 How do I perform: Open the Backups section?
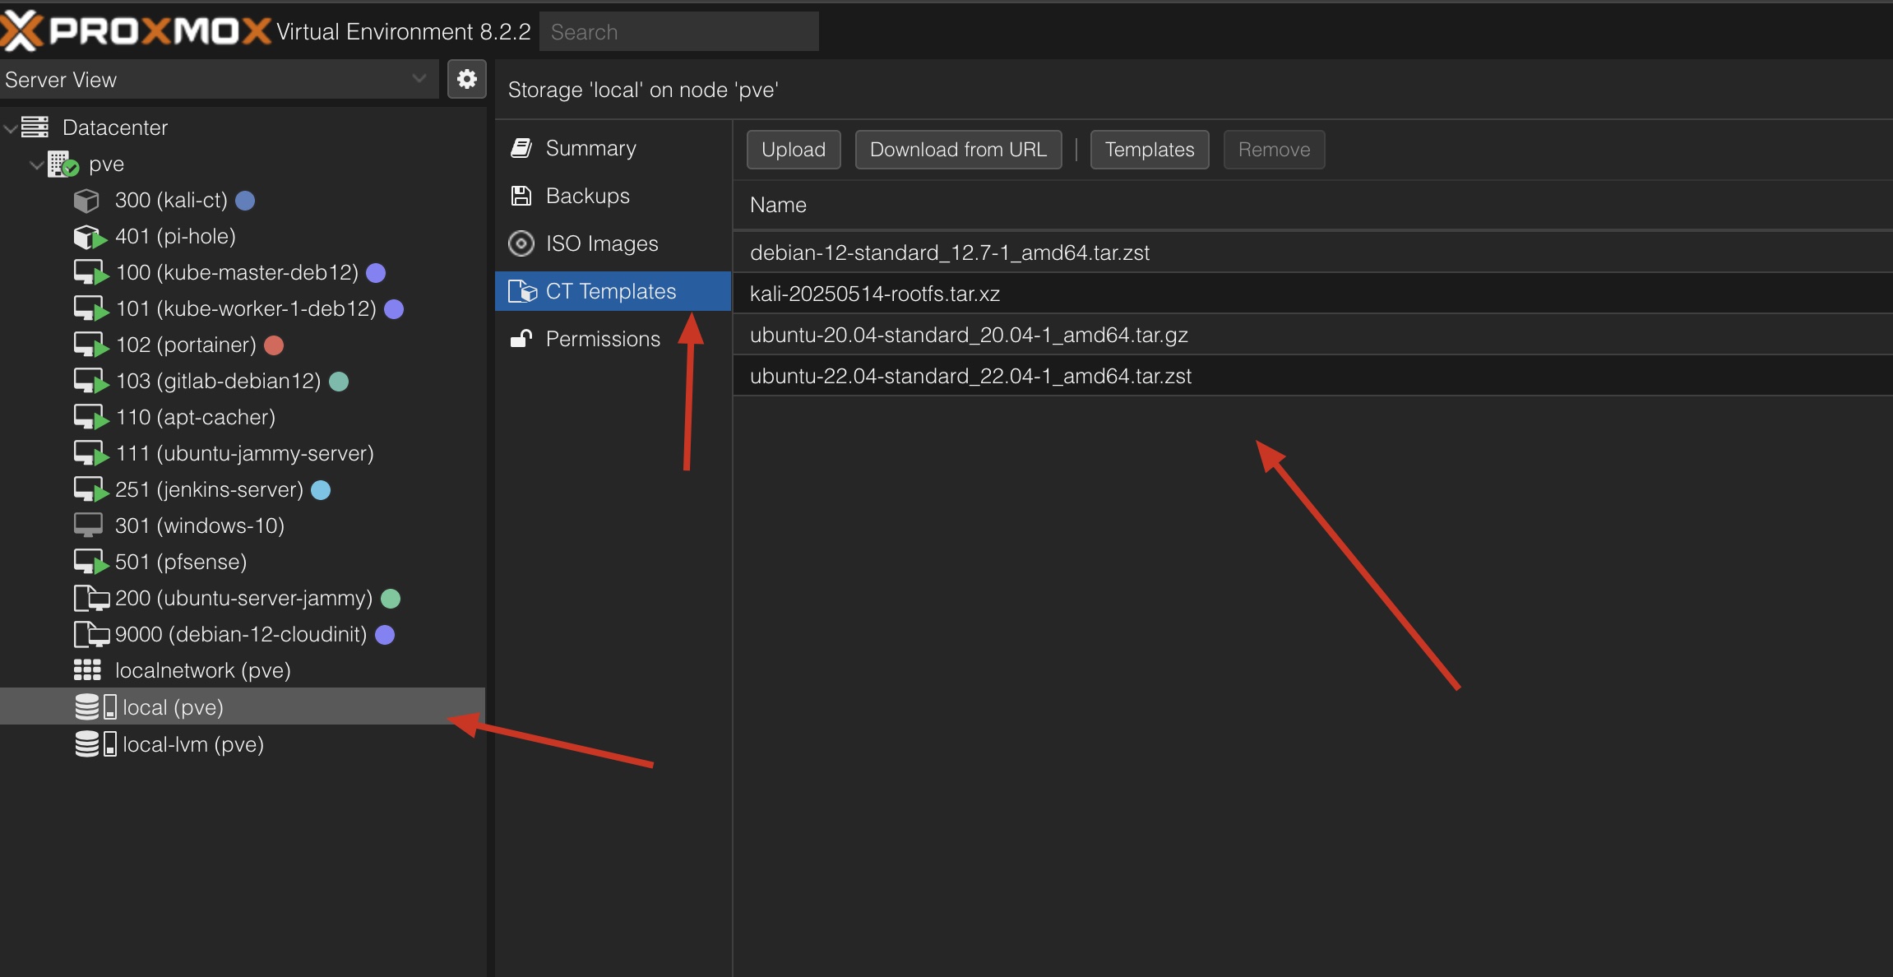click(x=613, y=196)
